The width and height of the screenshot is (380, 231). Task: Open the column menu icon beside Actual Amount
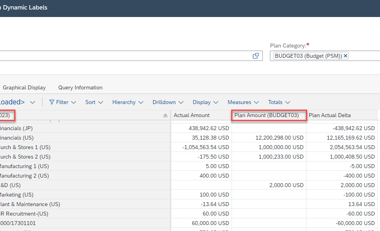click(165, 116)
